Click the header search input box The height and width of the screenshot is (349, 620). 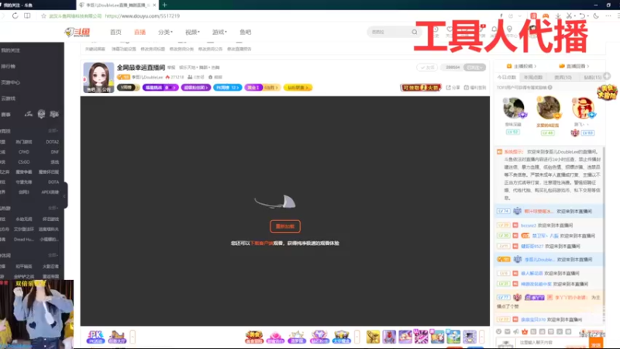(390, 32)
